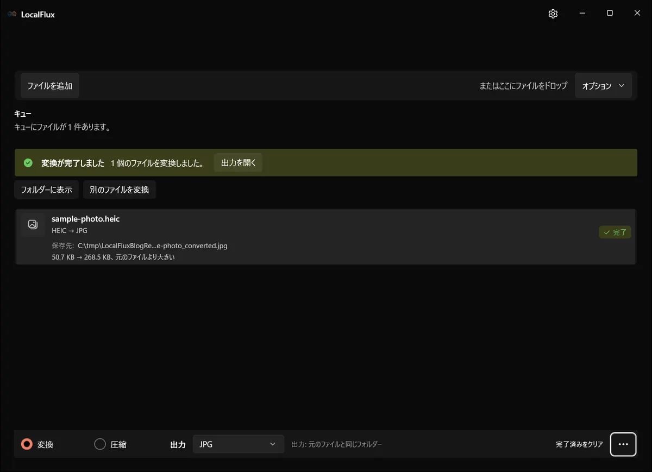Open the JPG output format dropdown
Viewport: 652px width, 472px height.
point(239,444)
